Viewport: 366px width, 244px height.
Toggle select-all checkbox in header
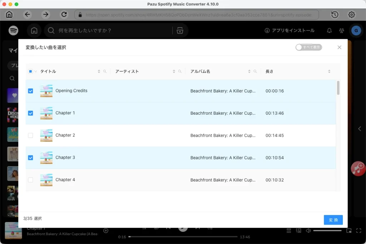coord(30,71)
